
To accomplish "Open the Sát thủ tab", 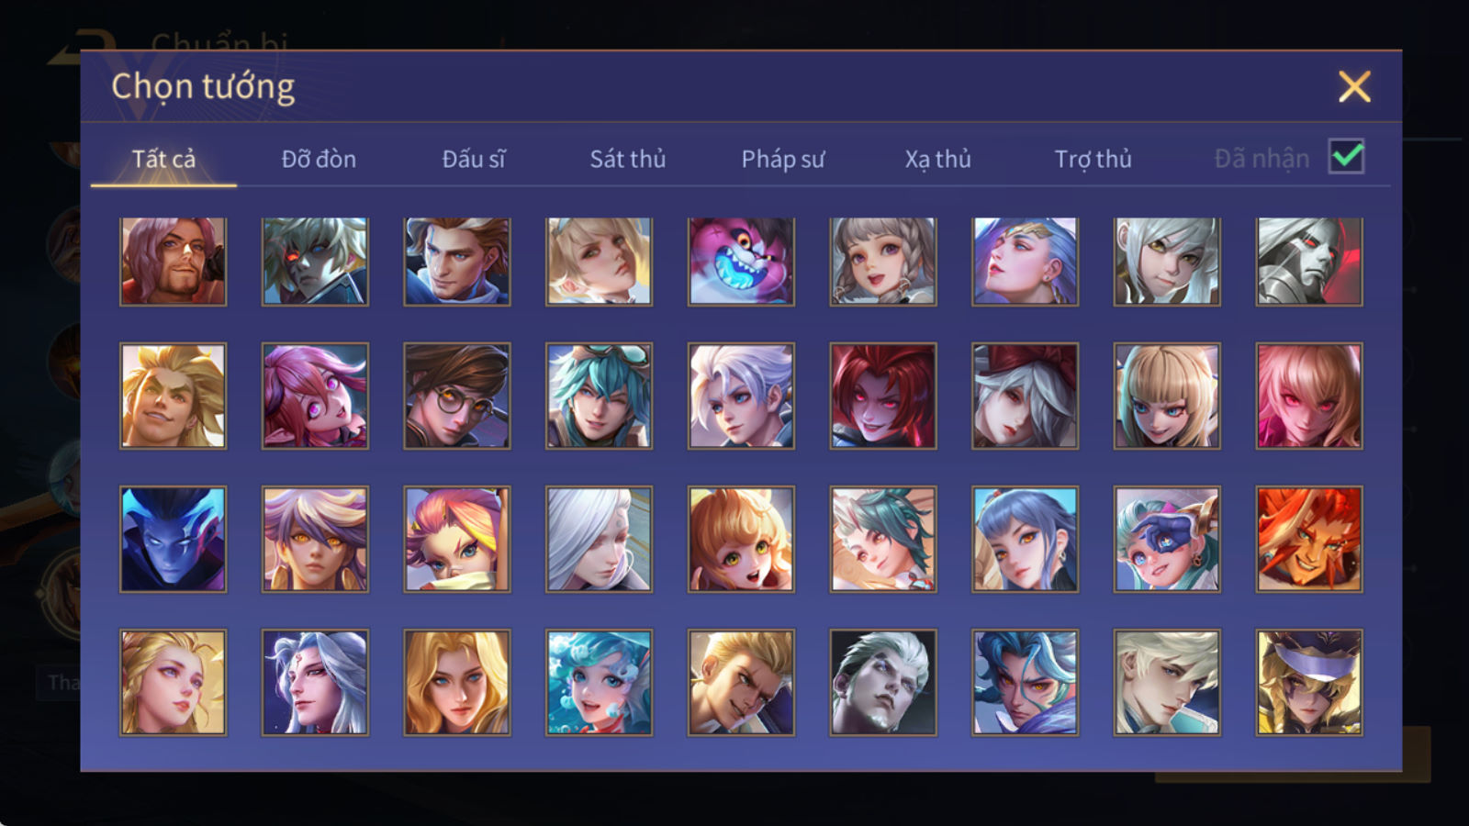I will click(x=628, y=159).
